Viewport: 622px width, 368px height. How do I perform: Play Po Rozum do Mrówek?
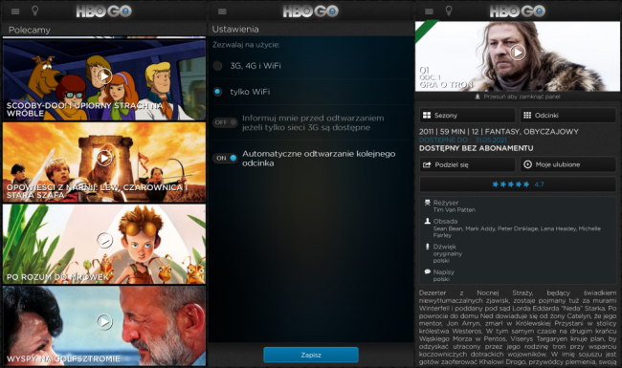click(x=104, y=240)
